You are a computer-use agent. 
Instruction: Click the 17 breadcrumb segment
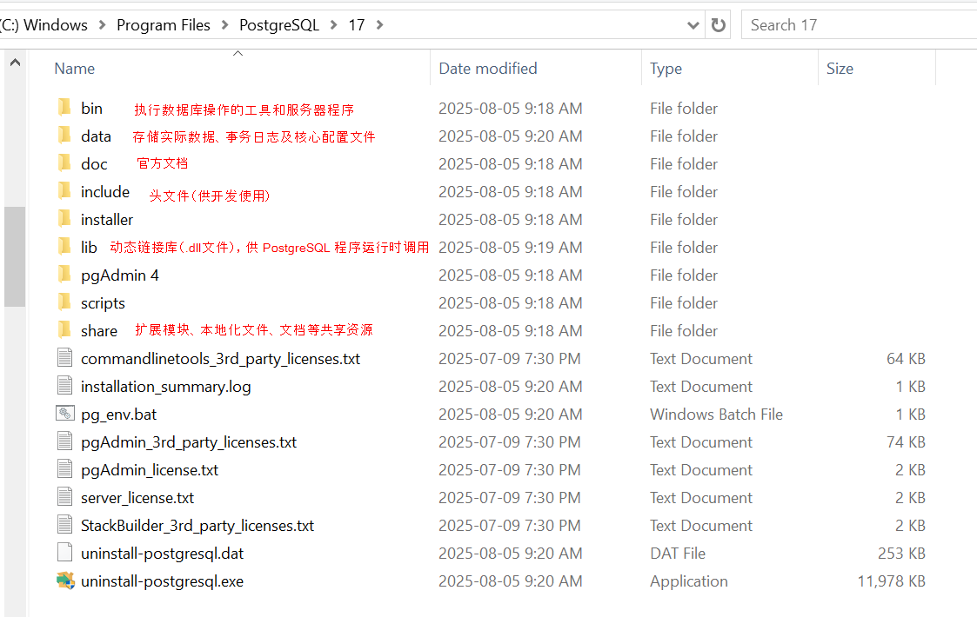point(357,25)
